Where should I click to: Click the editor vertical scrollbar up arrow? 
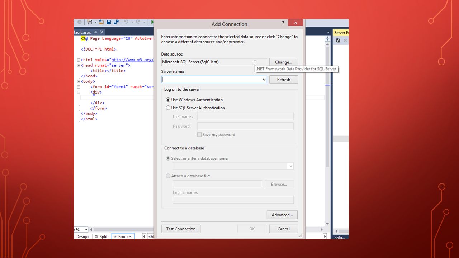[327, 44]
